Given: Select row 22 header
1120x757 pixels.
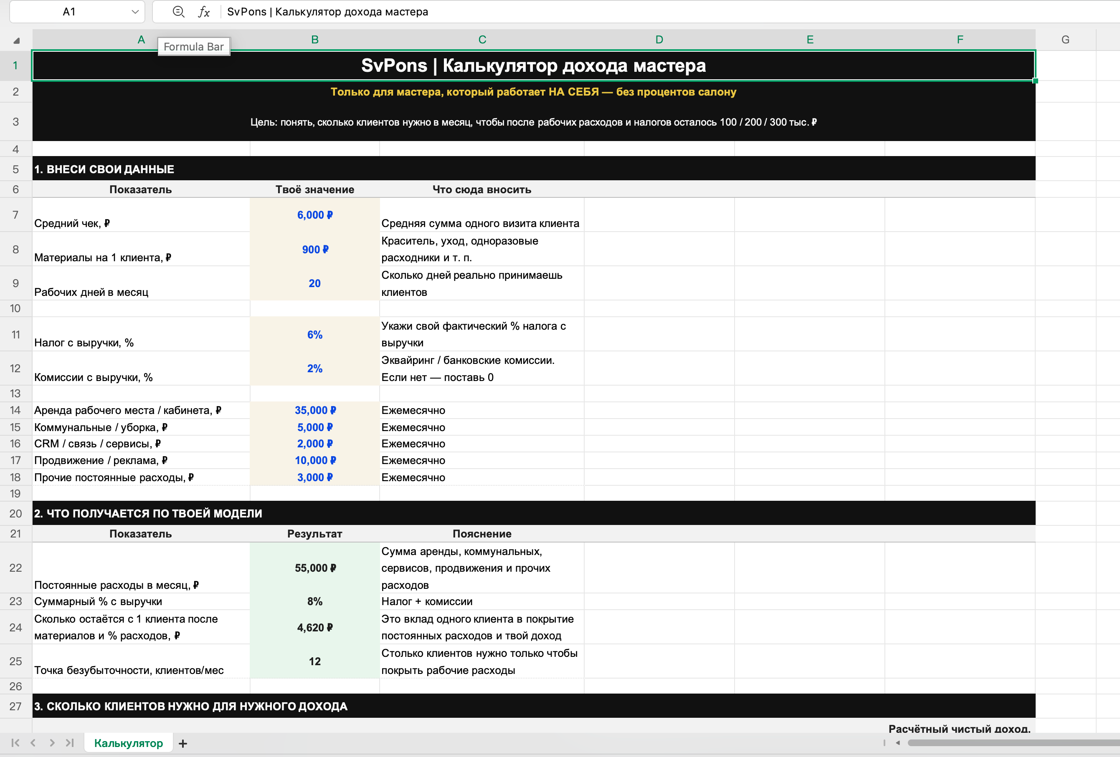Looking at the screenshot, I should [15, 568].
